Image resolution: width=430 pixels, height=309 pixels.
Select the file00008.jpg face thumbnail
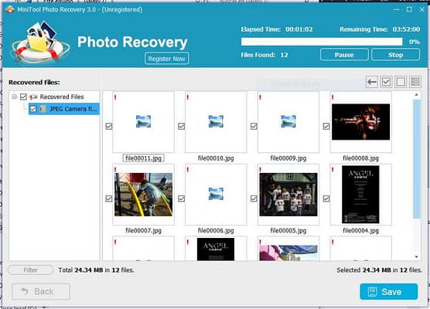pos(360,122)
